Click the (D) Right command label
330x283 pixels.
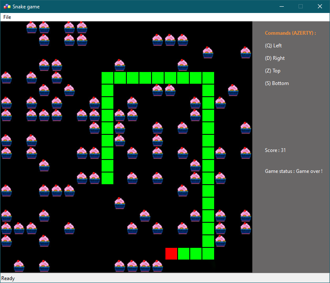(x=275, y=58)
